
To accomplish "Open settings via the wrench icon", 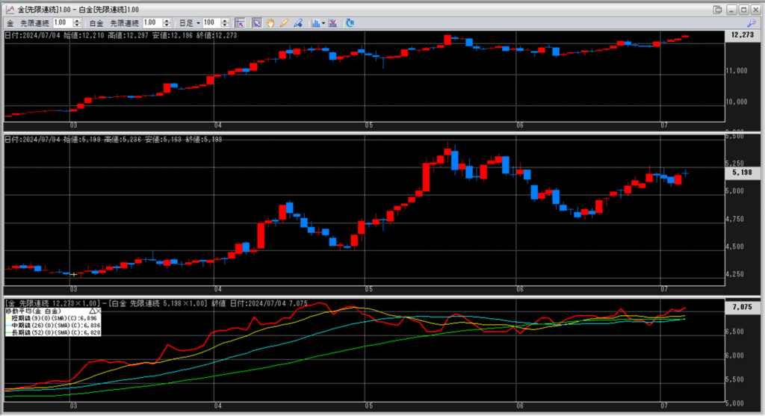I will tap(751, 23).
